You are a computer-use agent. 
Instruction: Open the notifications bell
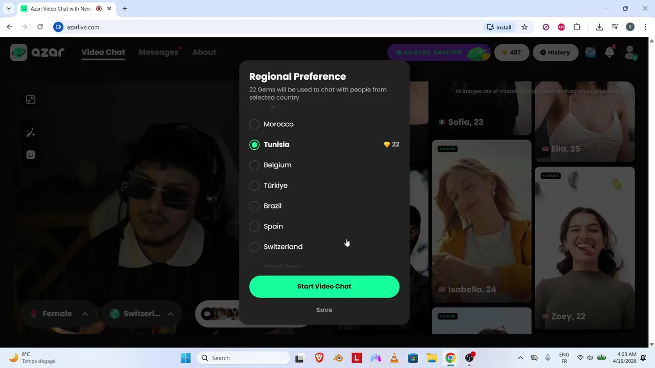click(x=609, y=52)
